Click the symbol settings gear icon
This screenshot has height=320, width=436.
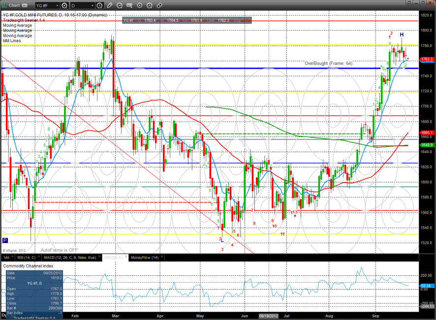point(64,6)
